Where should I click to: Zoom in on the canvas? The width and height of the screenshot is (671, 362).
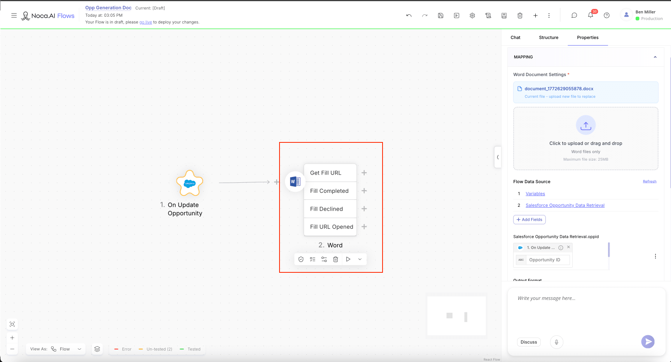pos(12,338)
